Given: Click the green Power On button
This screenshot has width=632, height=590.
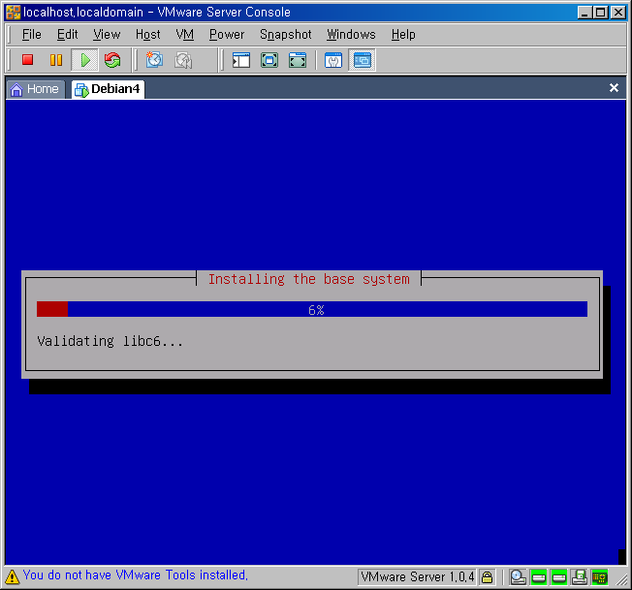Looking at the screenshot, I should 84,60.
